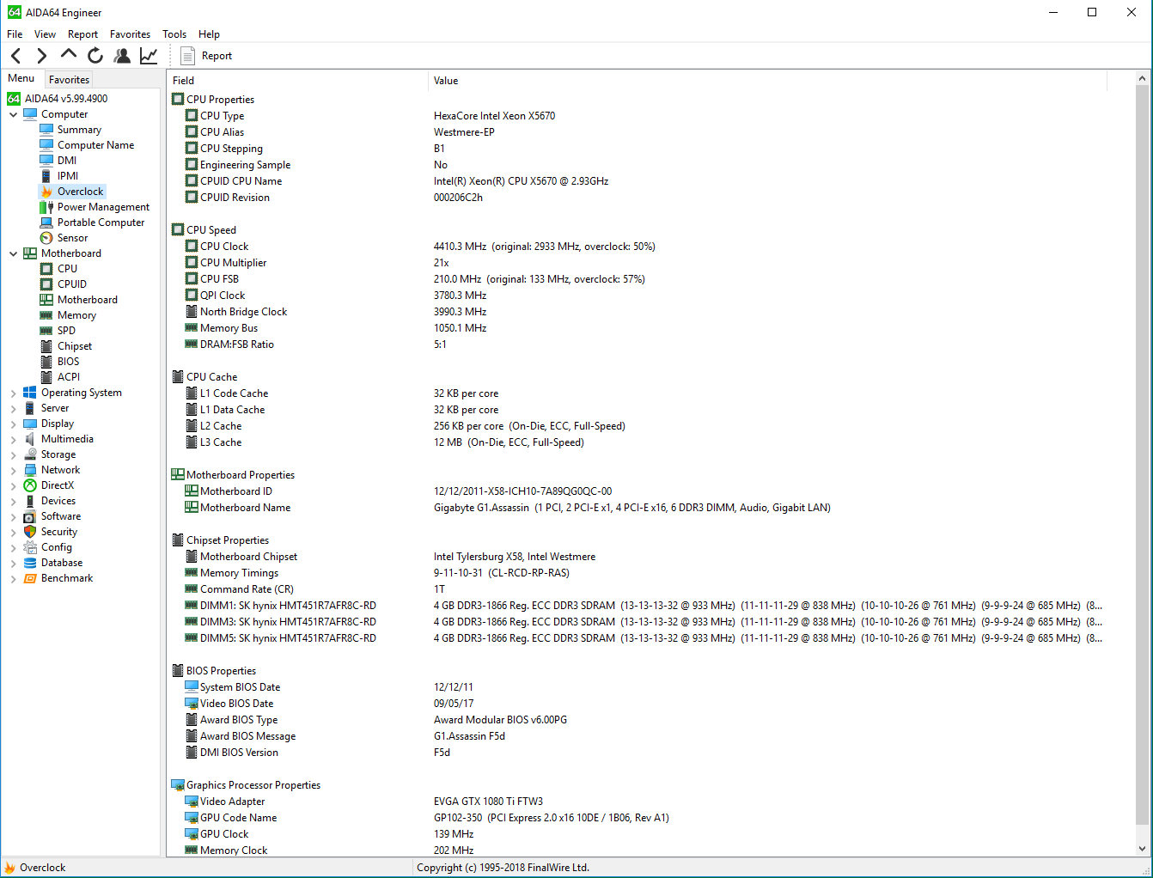Image resolution: width=1153 pixels, height=878 pixels.
Task: Click the Storage drive icon
Action: [30, 454]
